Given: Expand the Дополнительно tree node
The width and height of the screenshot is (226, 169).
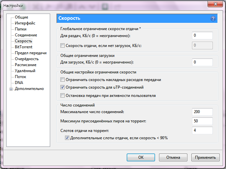Looking at the screenshot, I should click(x=11, y=89).
